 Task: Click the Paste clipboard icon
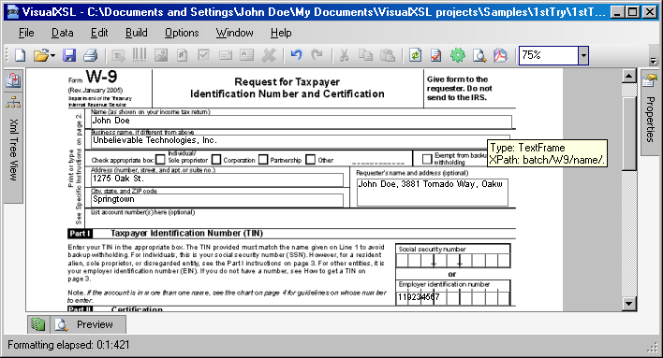pyautogui.click(x=388, y=55)
